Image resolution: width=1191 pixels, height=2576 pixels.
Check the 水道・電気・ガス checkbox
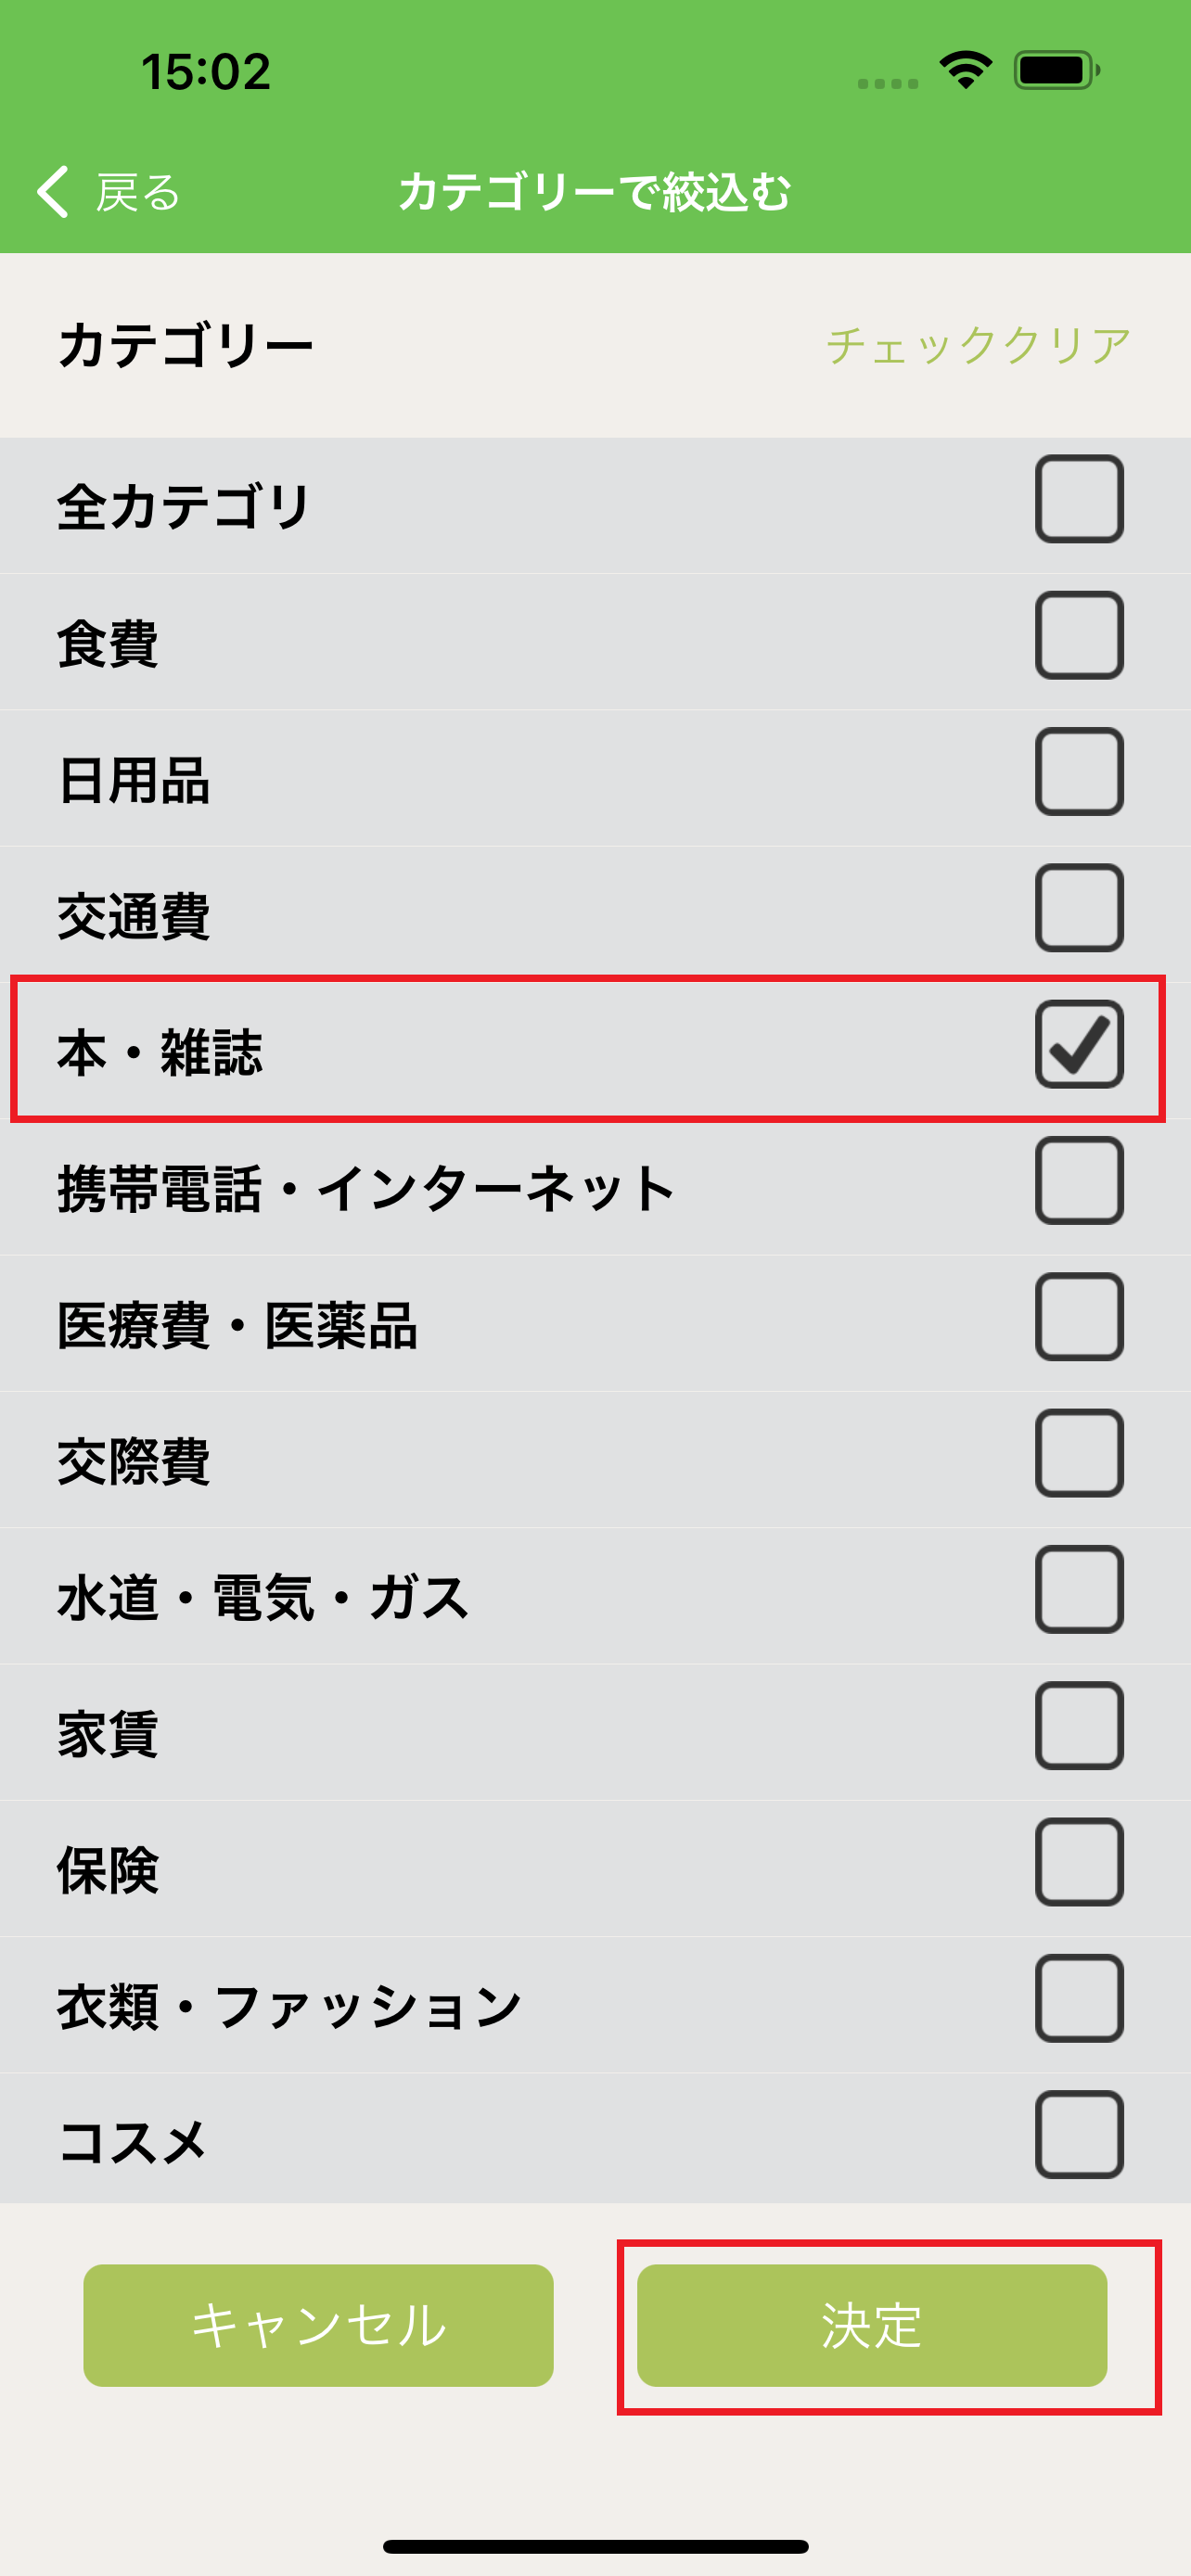tap(1078, 1590)
